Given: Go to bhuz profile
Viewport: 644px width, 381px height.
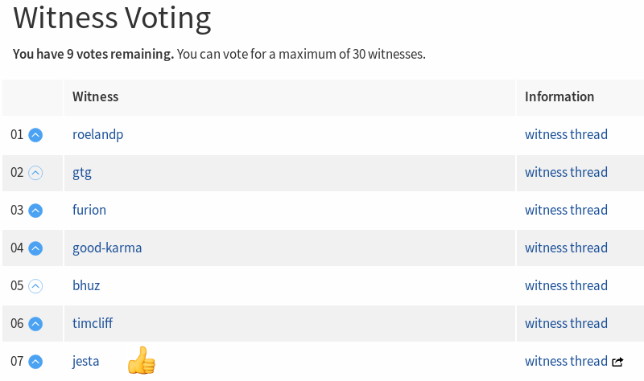Looking at the screenshot, I should [x=86, y=285].
